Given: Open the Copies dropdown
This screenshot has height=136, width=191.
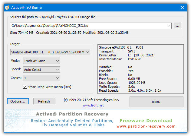Looking at the screenshot, I should 41,78.
